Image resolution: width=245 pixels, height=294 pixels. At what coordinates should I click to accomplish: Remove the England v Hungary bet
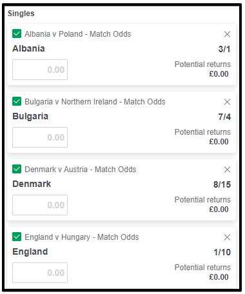[227, 237]
